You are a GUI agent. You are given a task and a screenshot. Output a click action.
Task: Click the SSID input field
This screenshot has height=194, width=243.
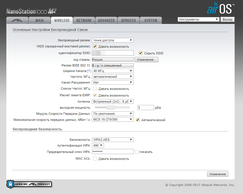coord(113,53)
